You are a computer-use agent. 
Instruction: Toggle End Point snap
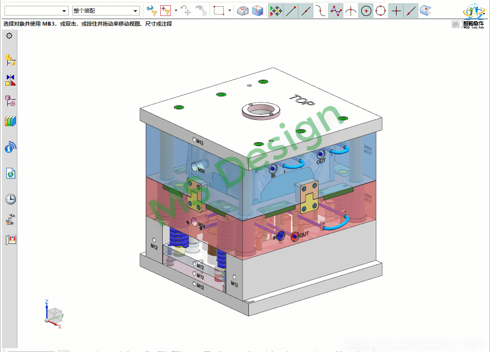[x=291, y=11]
